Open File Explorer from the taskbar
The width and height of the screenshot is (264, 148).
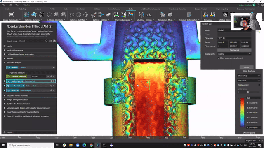(71, 145)
